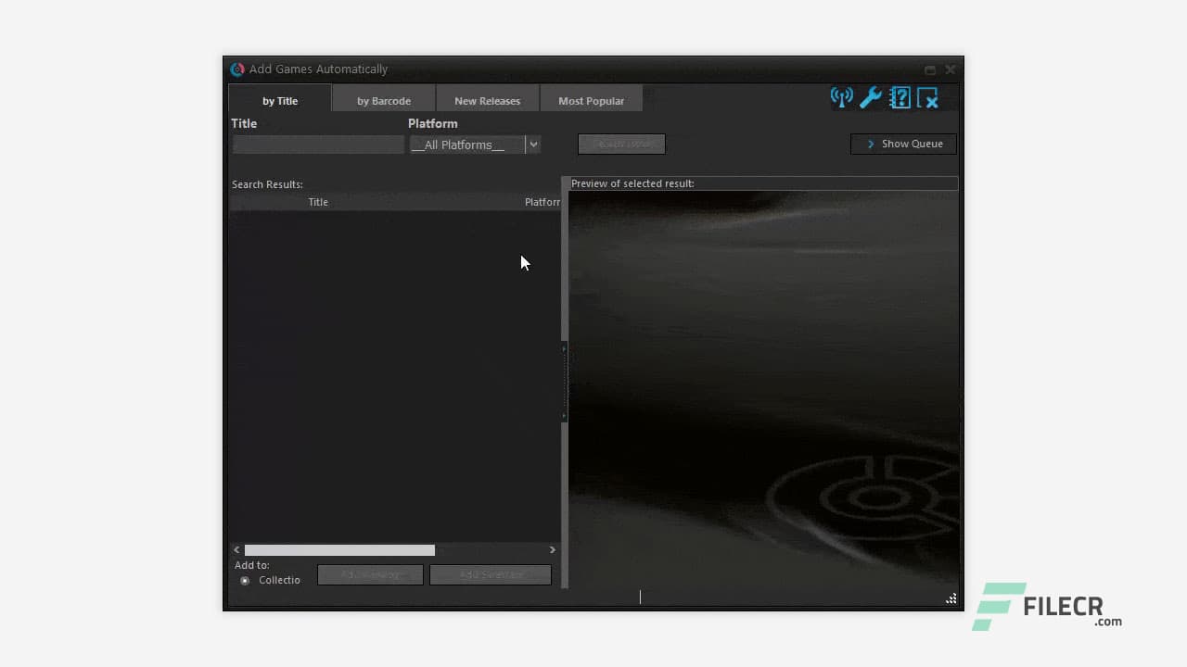Click the right arrow of the horizontal scrollbar
This screenshot has height=667, width=1187.
552,549
